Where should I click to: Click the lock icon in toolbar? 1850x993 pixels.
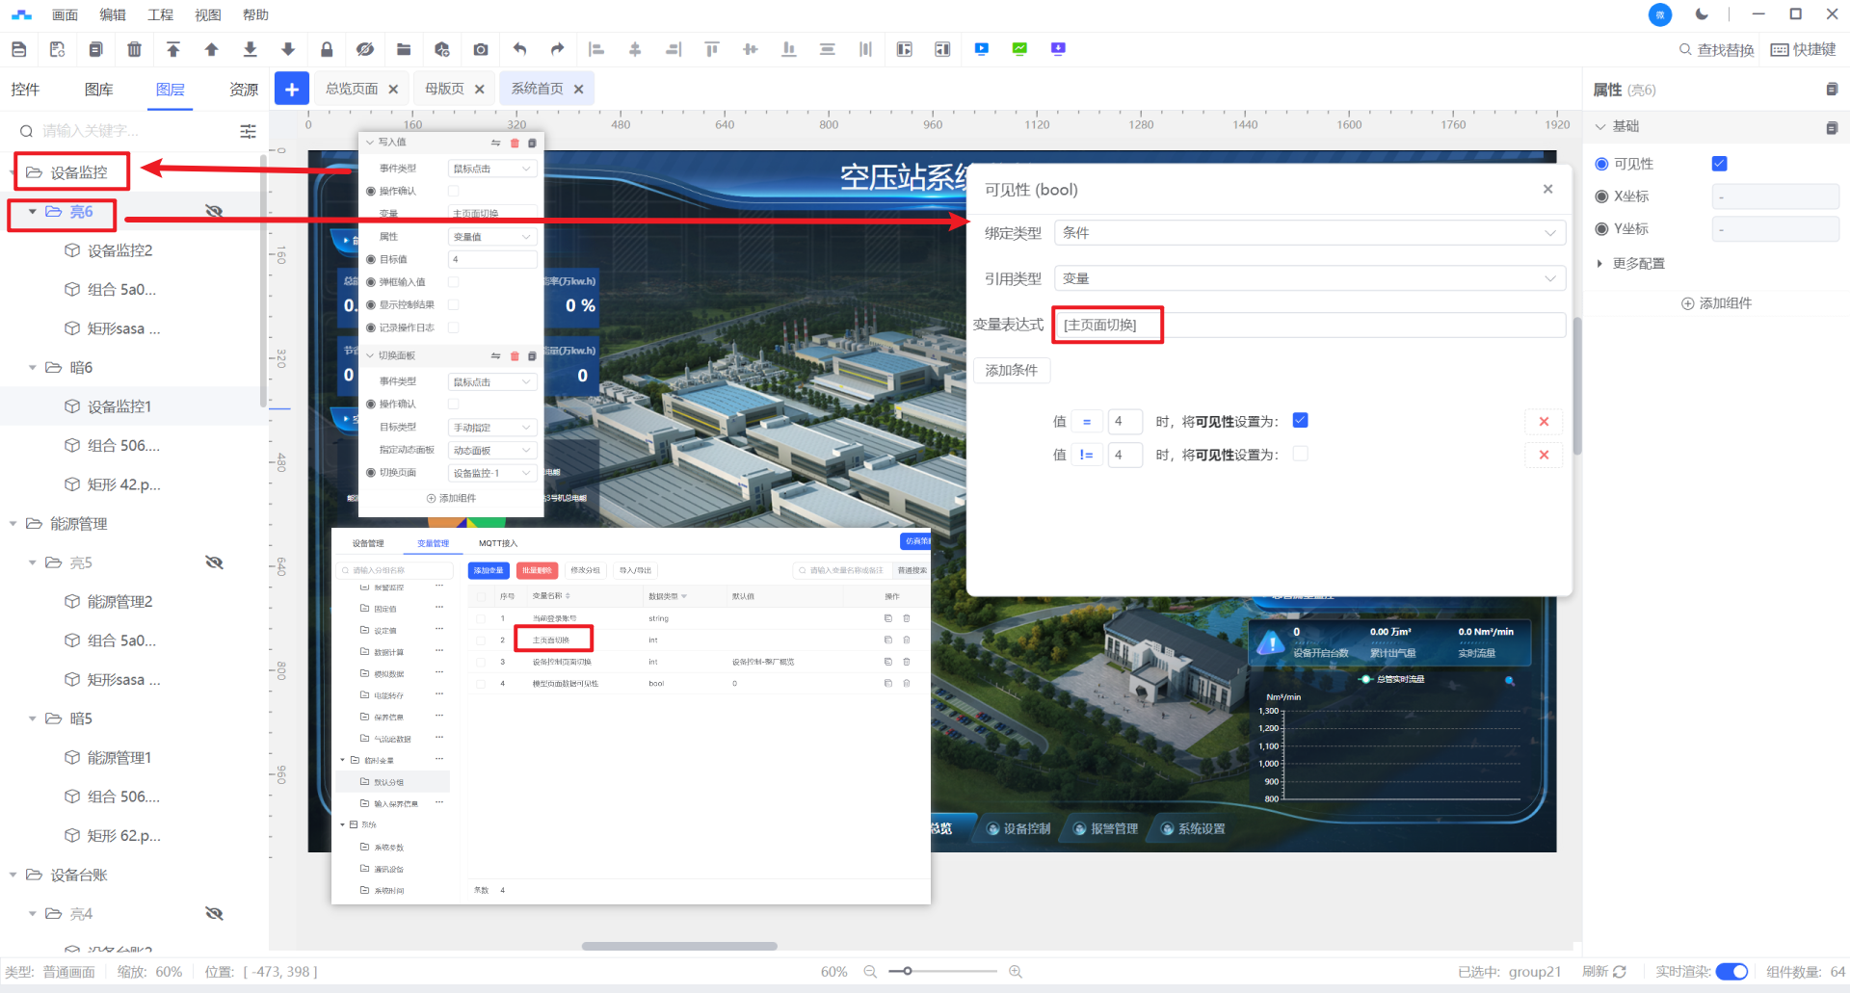pos(327,49)
